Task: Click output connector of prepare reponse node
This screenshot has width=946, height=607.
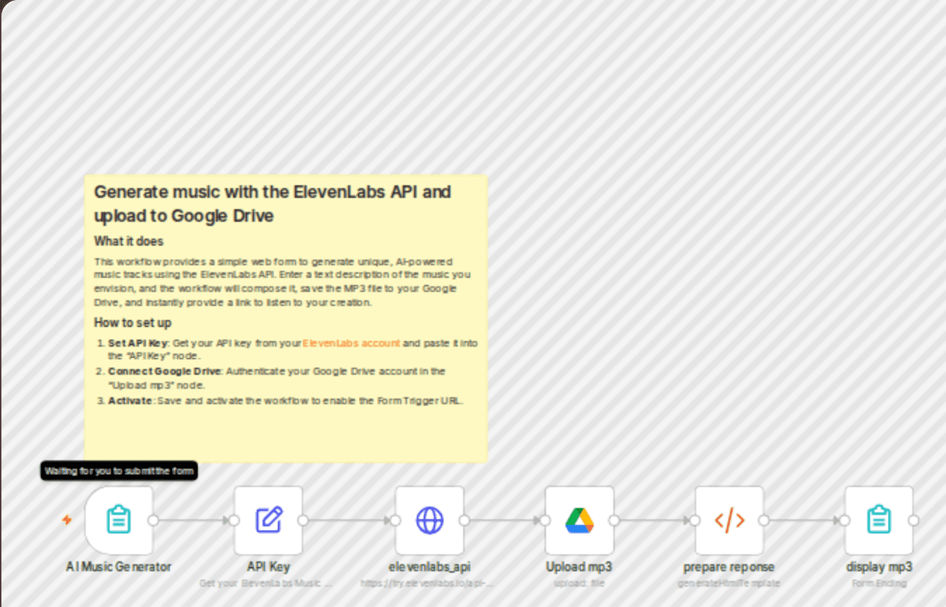Action: (x=764, y=521)
